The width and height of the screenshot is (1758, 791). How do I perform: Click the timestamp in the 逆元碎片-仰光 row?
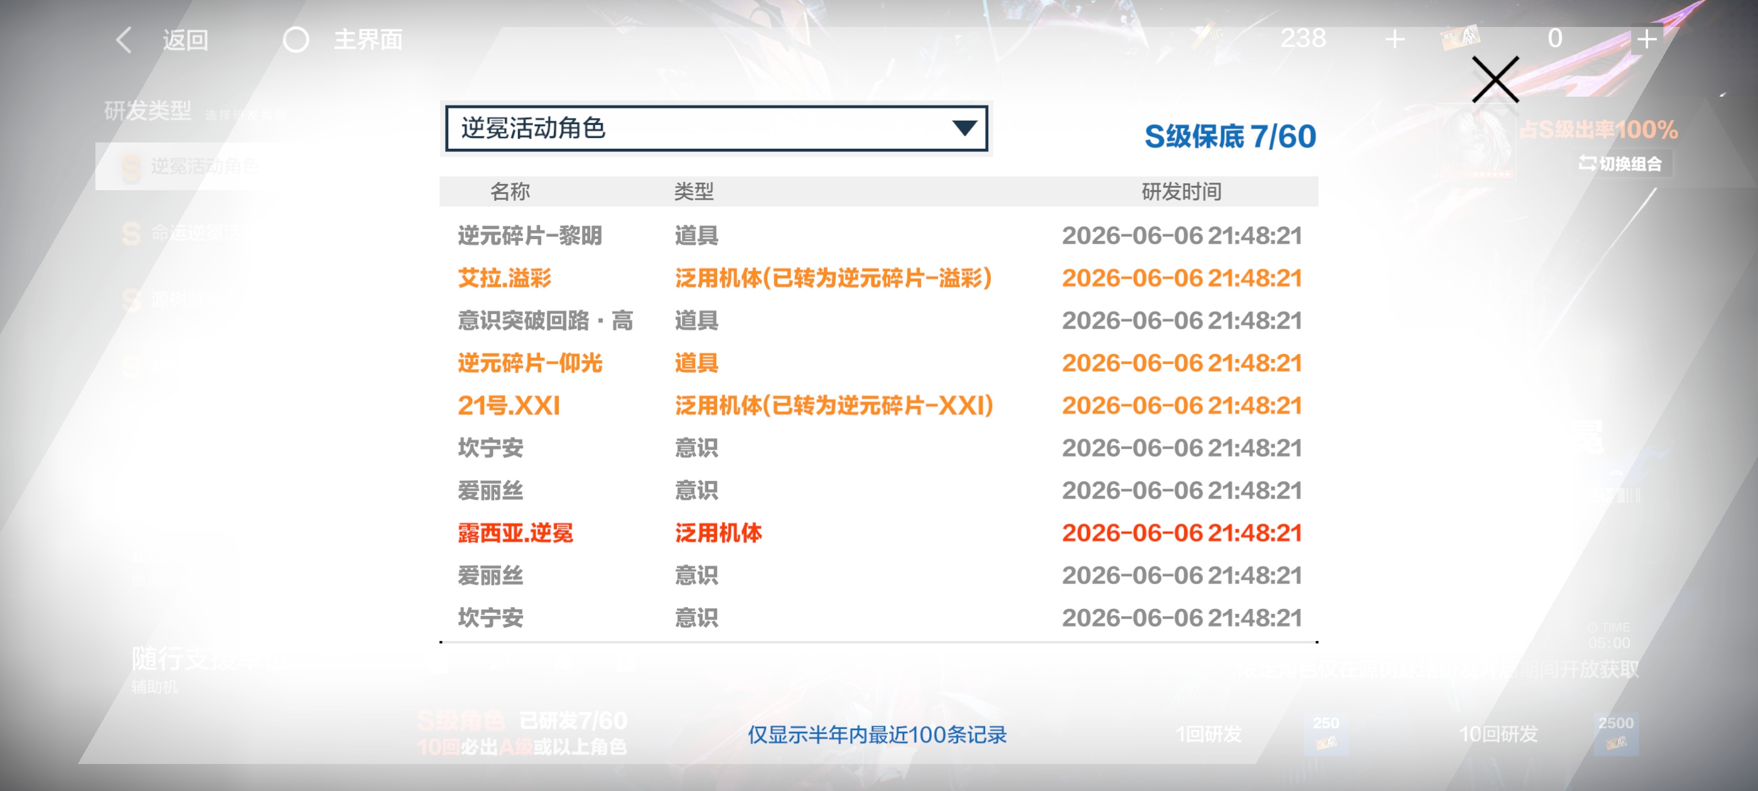(1182, 363)
